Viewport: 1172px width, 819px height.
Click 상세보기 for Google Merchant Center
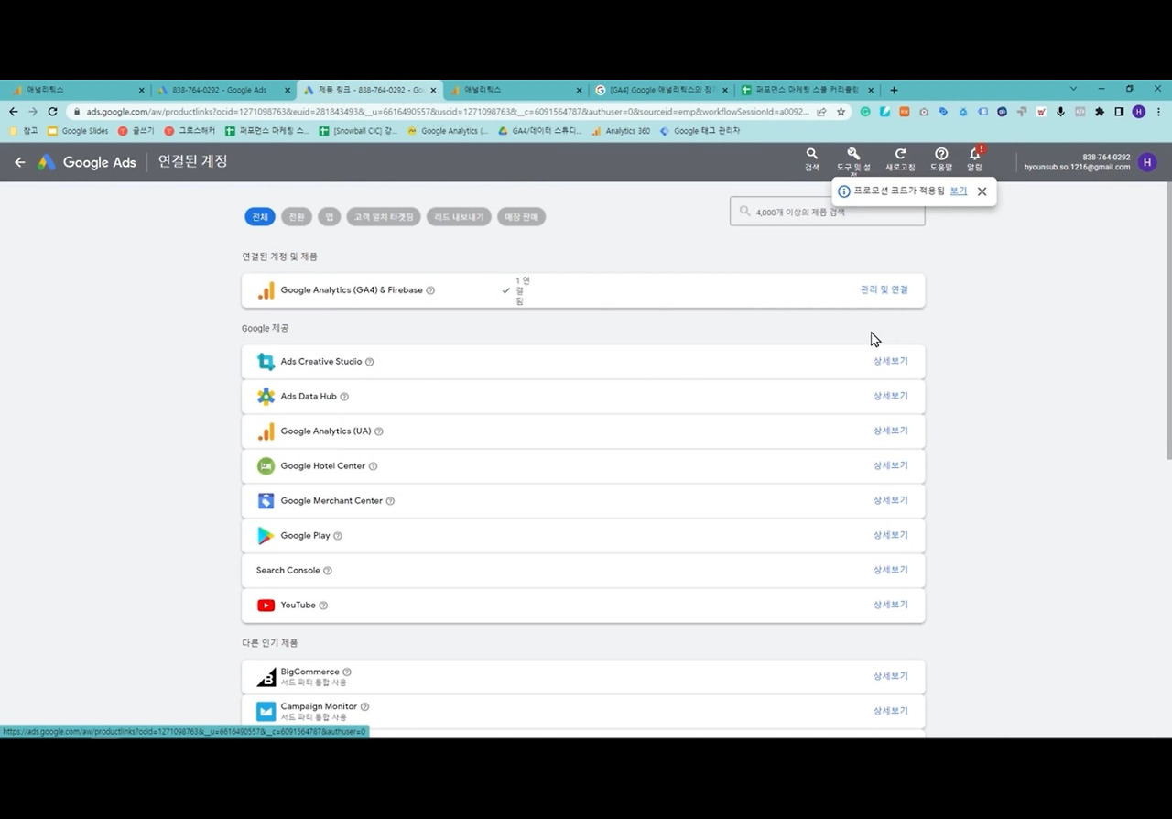point(890,501)
